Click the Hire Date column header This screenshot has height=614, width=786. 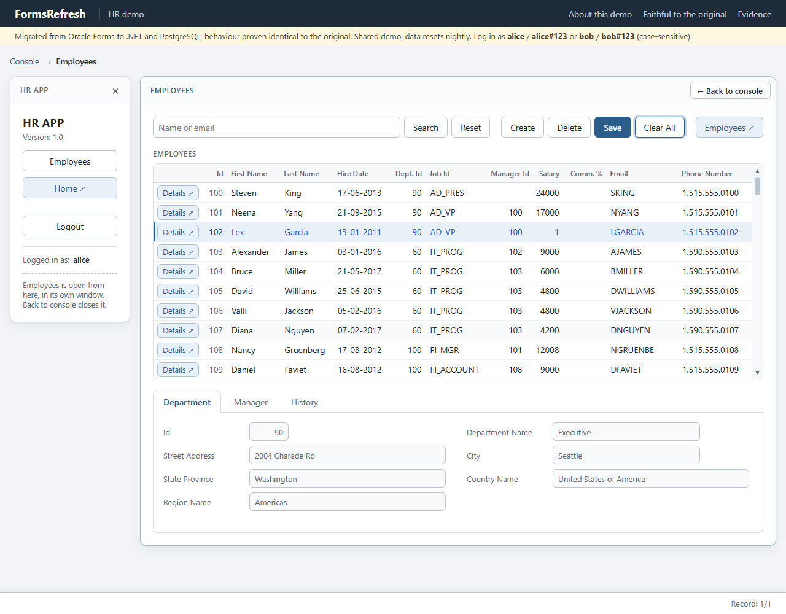point(353,174)
